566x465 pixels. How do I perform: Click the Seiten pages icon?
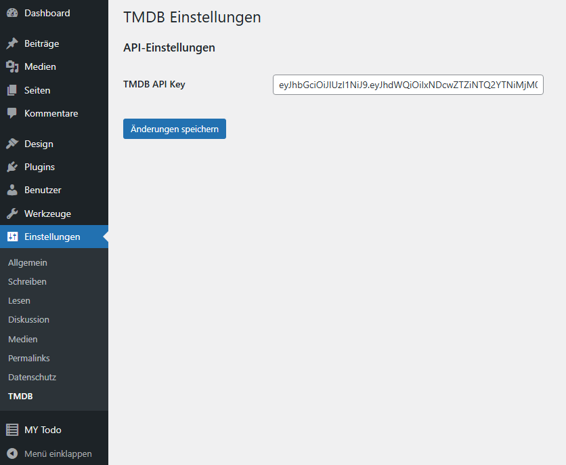click(12, 90)
